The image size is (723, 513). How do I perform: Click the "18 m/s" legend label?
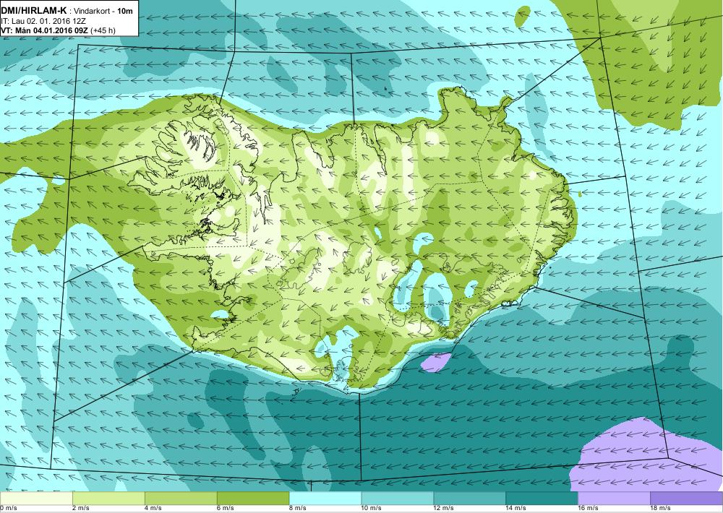point(661,509)
